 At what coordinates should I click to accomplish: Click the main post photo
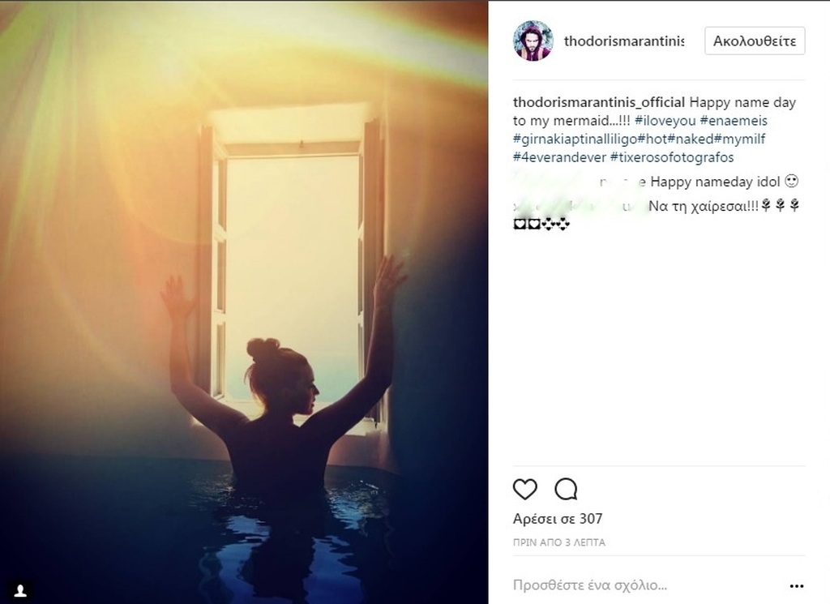[x=244, y=302]
